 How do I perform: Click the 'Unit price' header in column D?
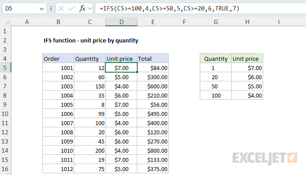[x=122, y=59]
